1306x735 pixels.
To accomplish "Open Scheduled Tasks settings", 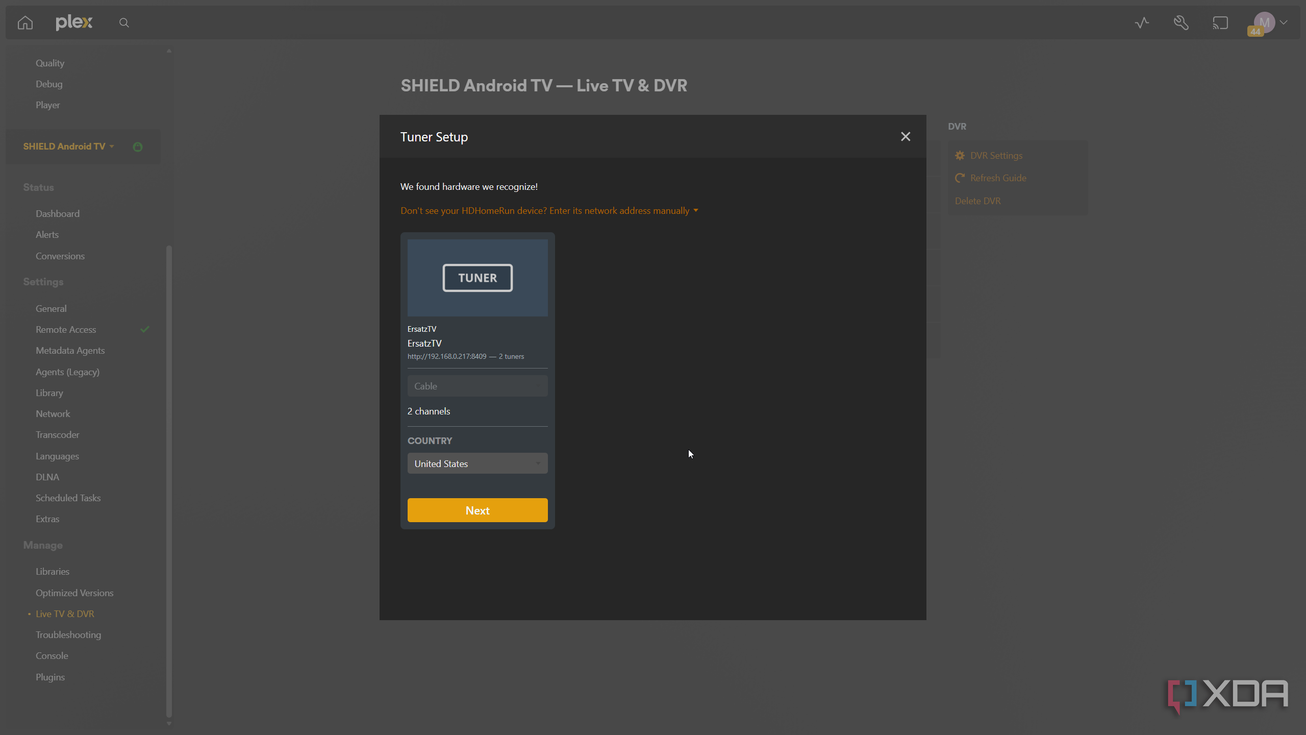I will (x=68, y=498).
